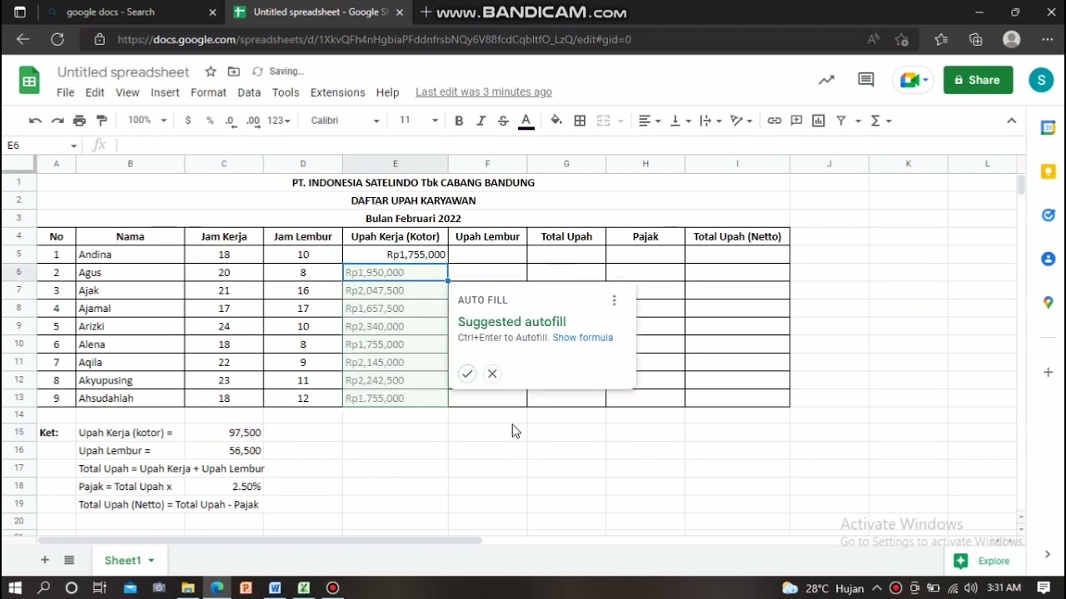Open the All Sheets list icon
This screenshot has height=599, width=1066.
tap(69, 560)
